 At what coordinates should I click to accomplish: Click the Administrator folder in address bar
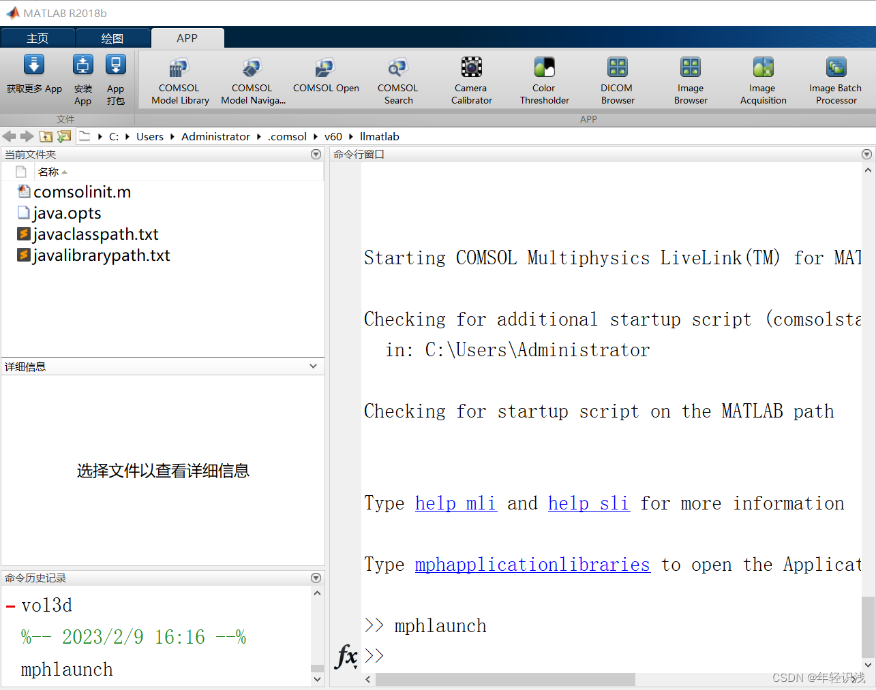pyautogui.click(x=215, y=136)
